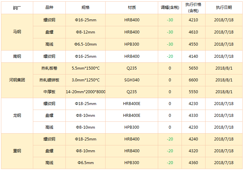
Task: Select the 河钢集团 steel mill cell
Action: [x=17, y=80]
